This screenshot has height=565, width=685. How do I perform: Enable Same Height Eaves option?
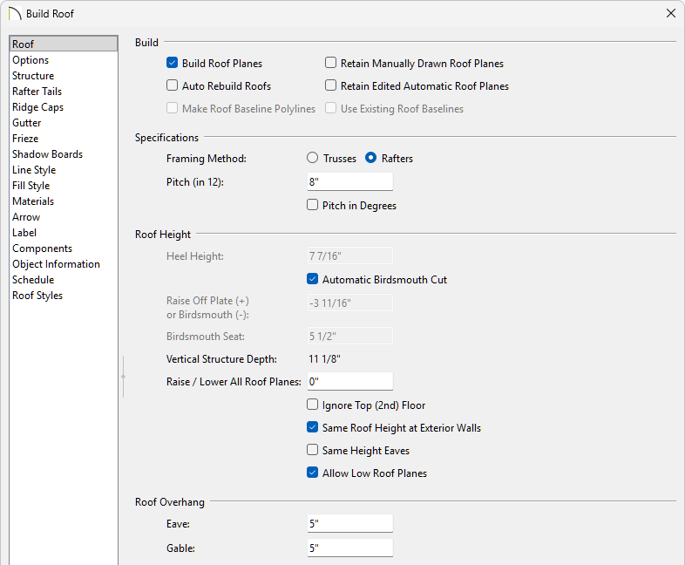coord(313,451)
